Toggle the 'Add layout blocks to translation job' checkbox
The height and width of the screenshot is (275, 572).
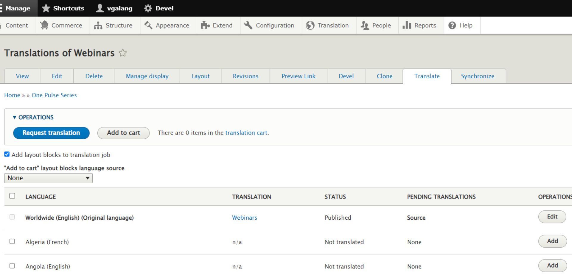(x=7, y=154)
